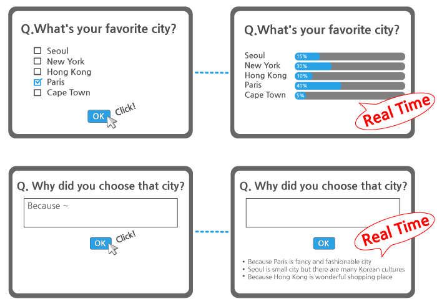Type in the 'Because ~' answer field
This screenshot has height=304, width=437.
pyautogui.click(x=101, y=213)
